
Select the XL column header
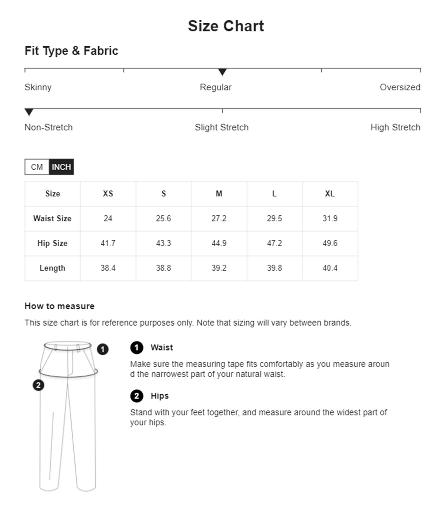[330, 194]
